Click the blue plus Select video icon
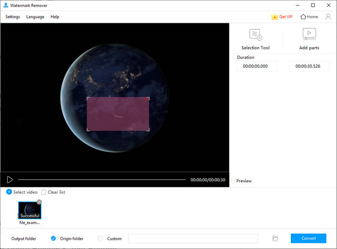Screen dimensions: 337x249 (9, 192)
